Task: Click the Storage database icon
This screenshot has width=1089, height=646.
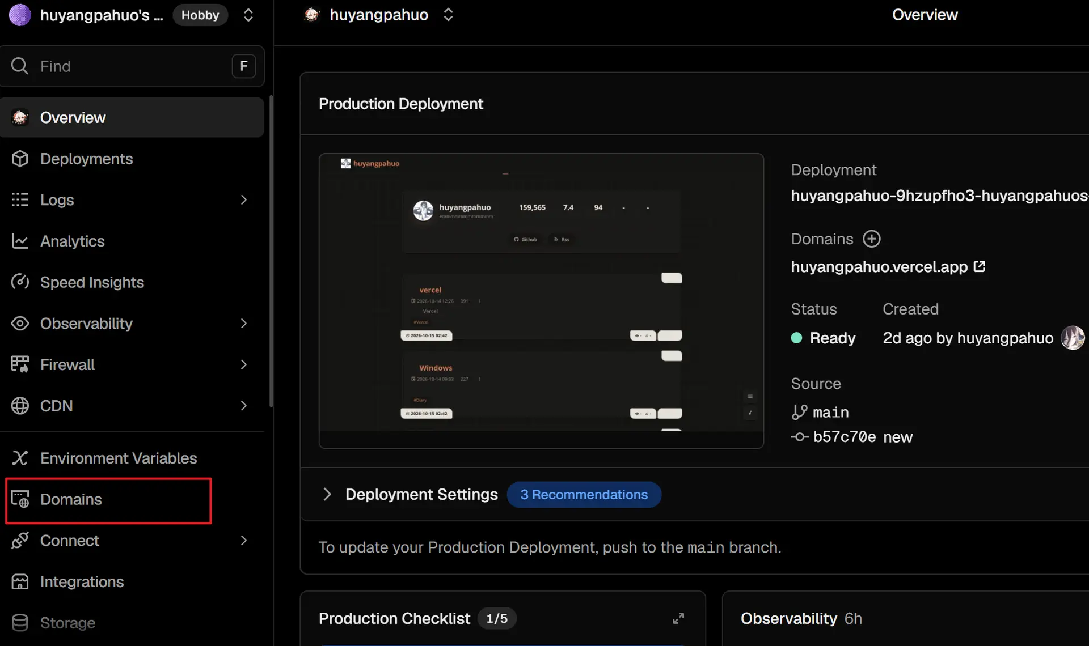Action: (x=20, y=623)
